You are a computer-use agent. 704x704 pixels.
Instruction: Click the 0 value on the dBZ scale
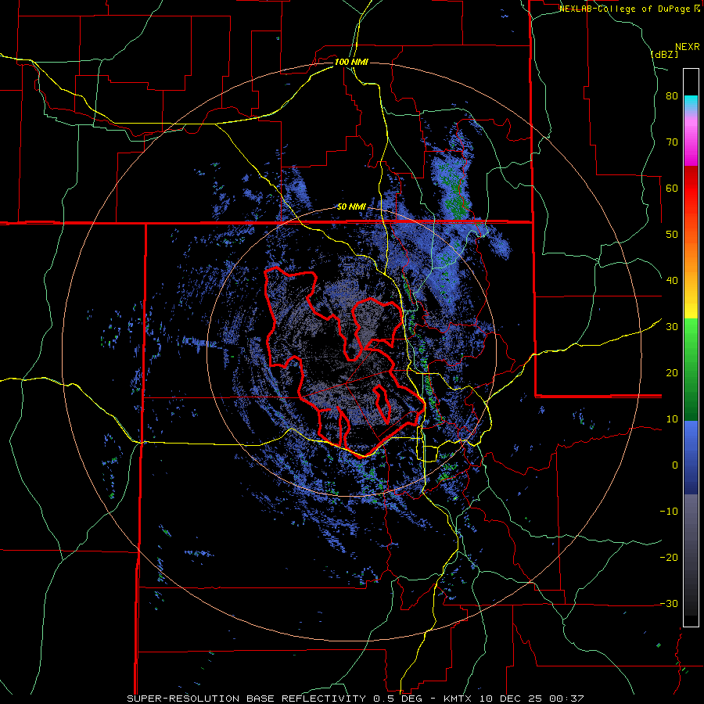(675, 465)
